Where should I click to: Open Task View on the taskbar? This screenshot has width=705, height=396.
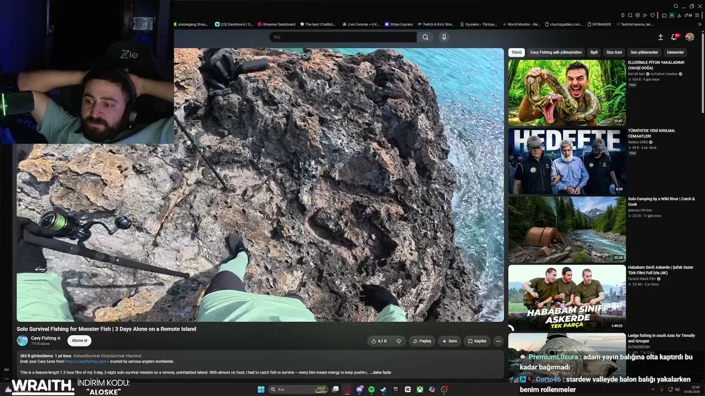pos(335,389)
